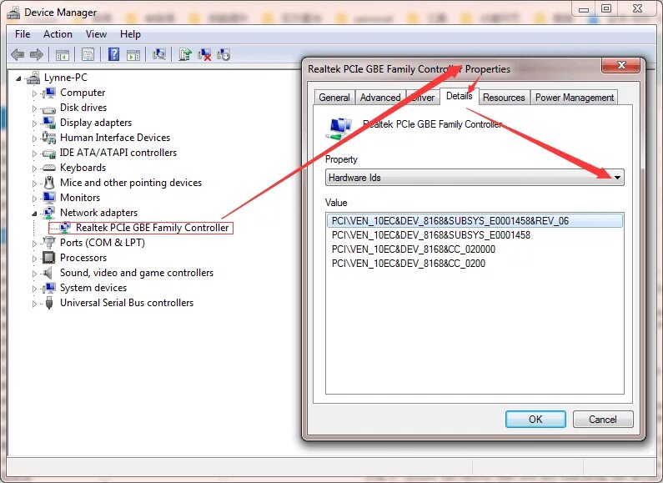
Task: Click the action pane toolbar icon
Action: tap(133, 54)
